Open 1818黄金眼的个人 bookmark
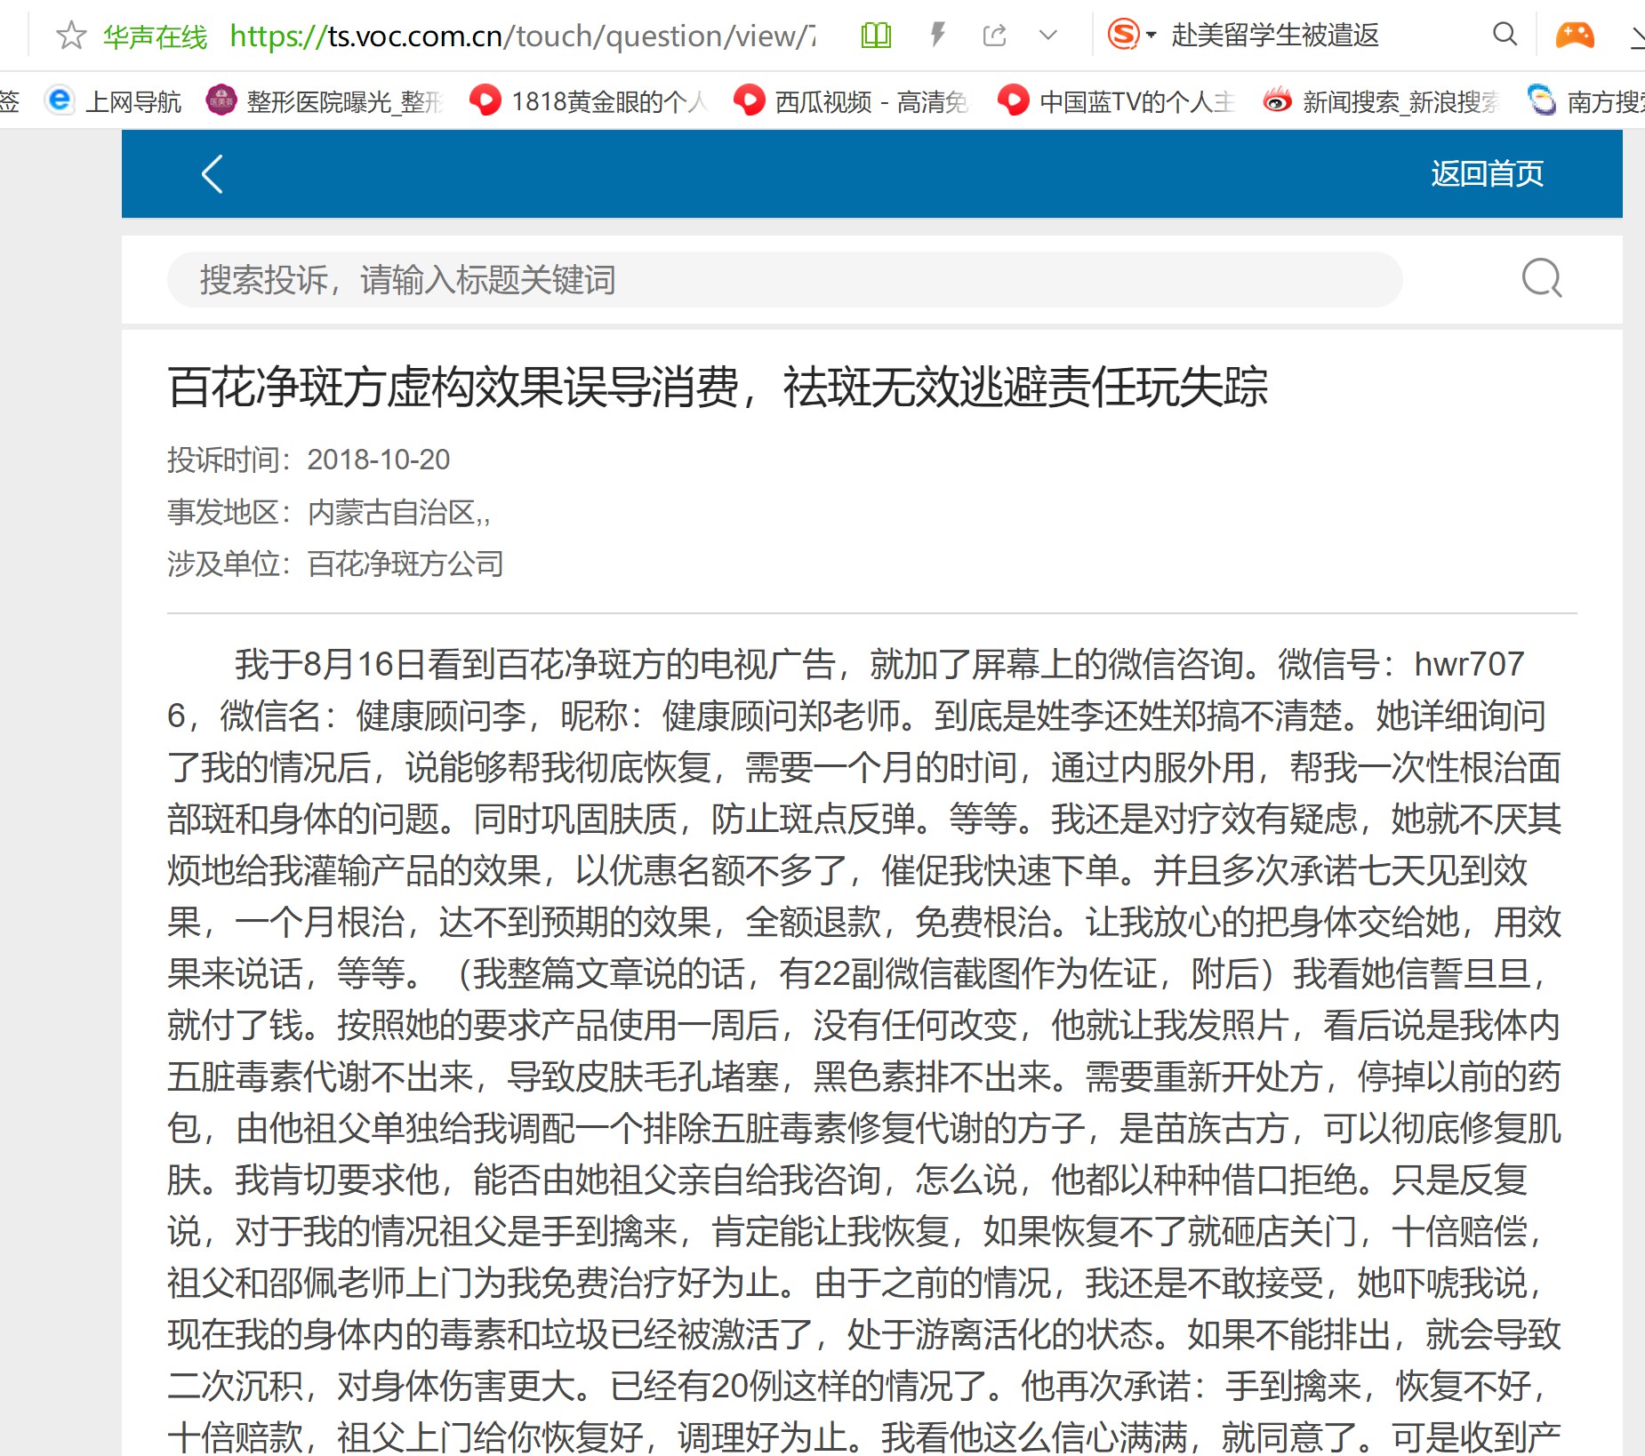This screenshot has height=1456, width=1645. [x=588, y=101]
